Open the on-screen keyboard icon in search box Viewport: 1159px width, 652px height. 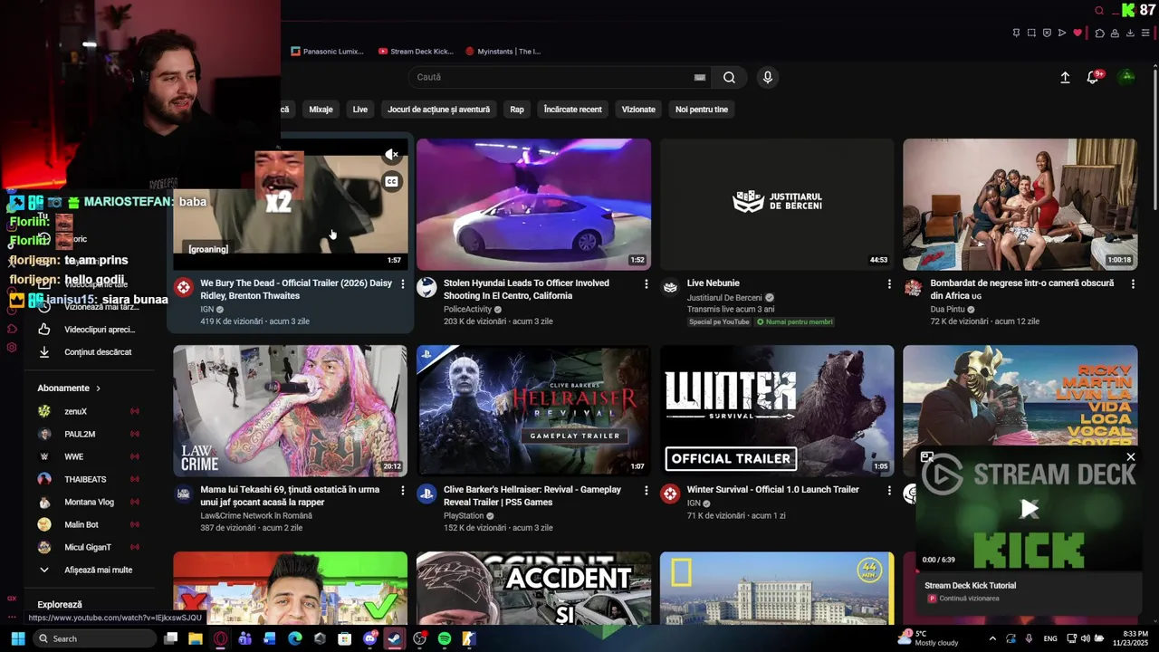(700, 77)
